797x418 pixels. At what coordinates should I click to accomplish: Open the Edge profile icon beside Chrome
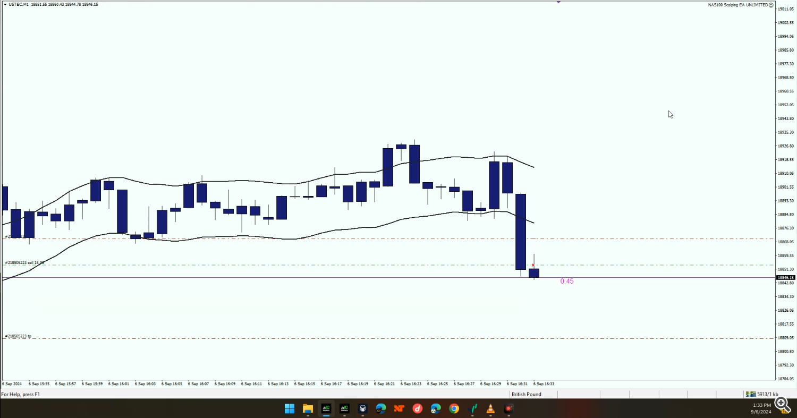tap(436, 408)
